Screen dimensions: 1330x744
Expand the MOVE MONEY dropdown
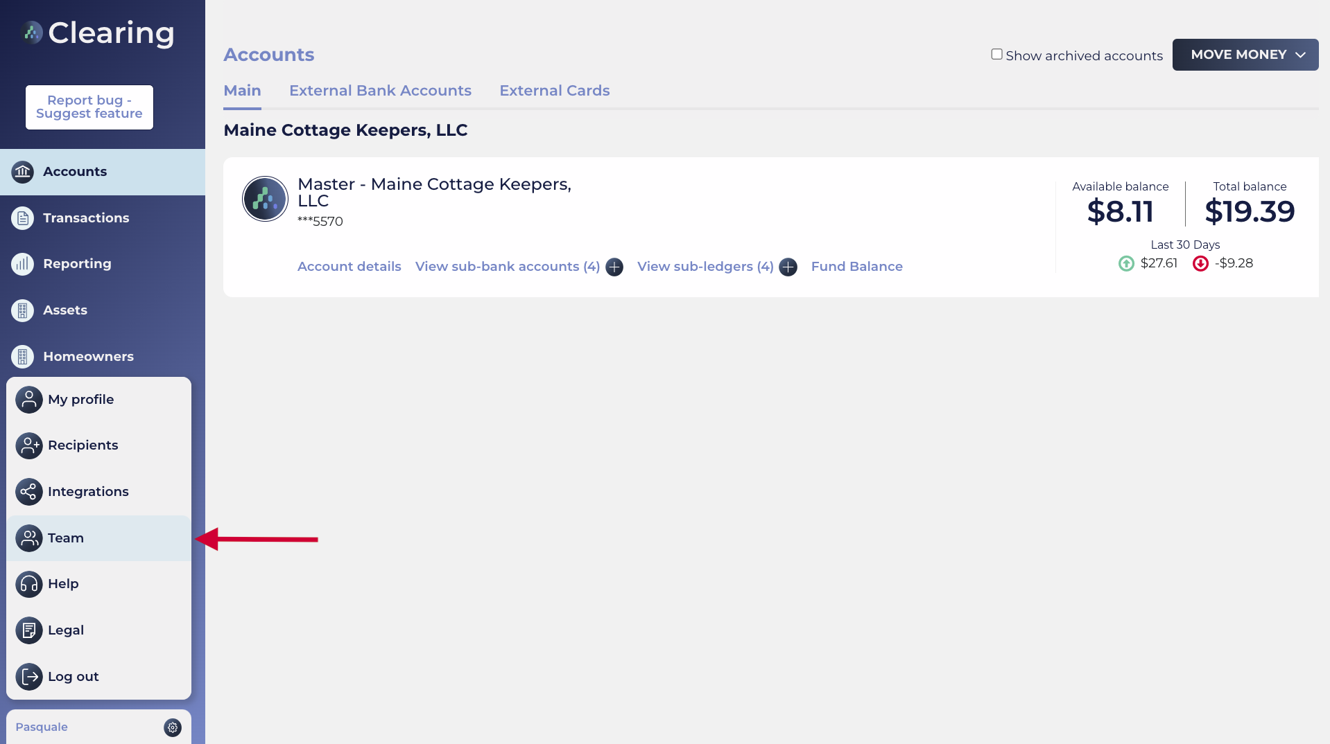click(x=1245, y=55)
